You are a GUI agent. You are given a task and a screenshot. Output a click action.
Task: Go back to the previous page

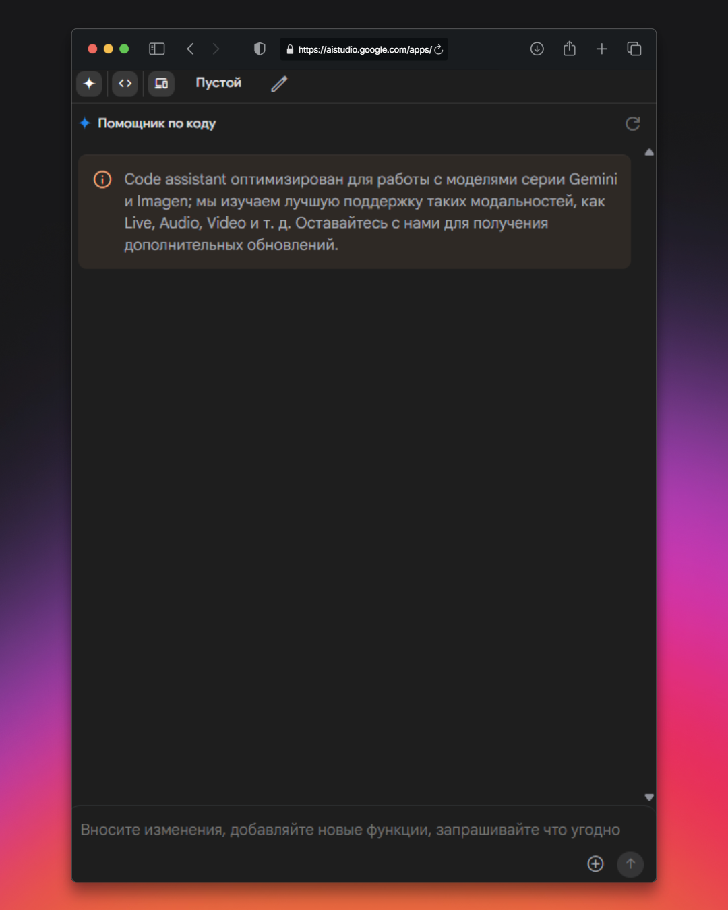click(x=190, y=49)
